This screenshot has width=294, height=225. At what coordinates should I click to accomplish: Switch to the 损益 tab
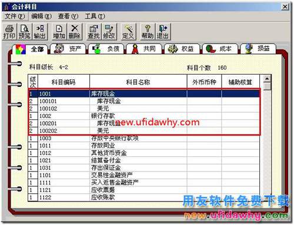coord(258,49)
